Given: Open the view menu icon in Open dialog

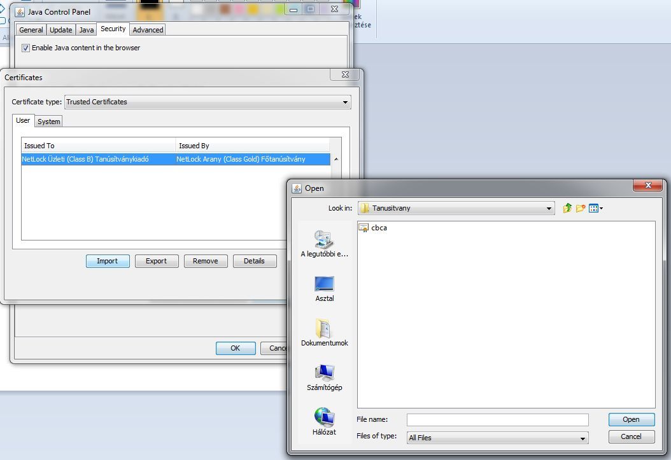Looking at the screenshot, I should (x=596, y=208).
